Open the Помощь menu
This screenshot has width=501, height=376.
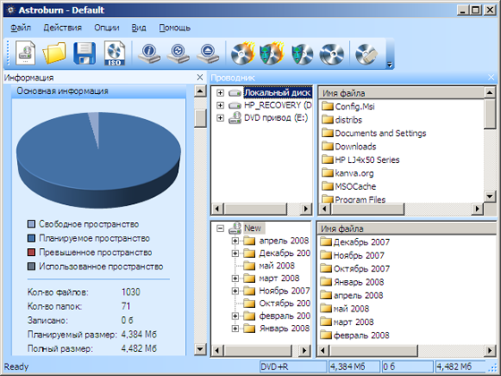point(174,28)
